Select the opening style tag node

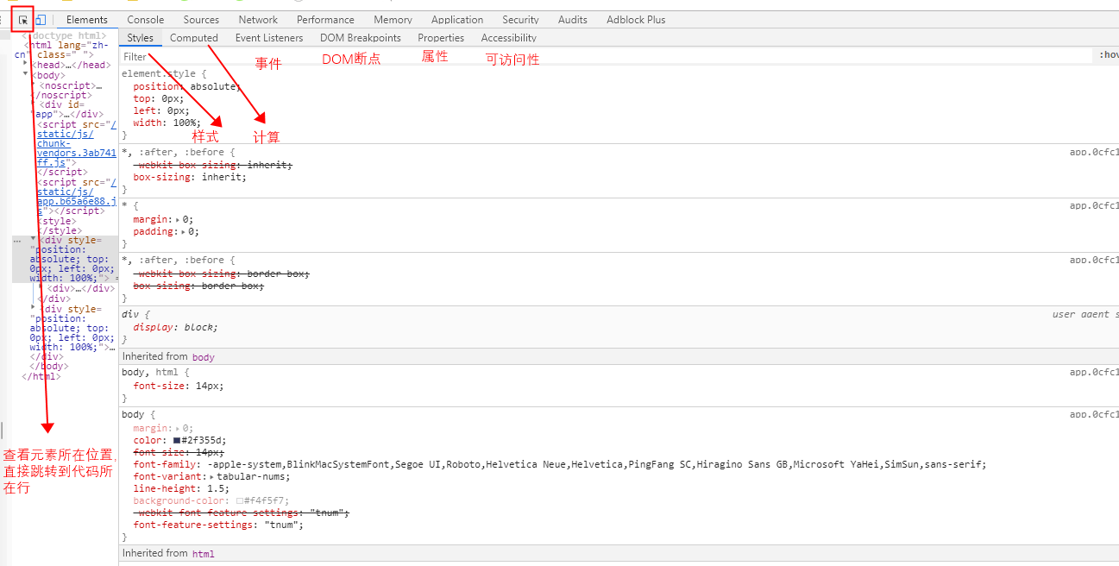click(59, 221)
